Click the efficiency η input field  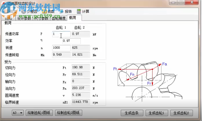72,41
